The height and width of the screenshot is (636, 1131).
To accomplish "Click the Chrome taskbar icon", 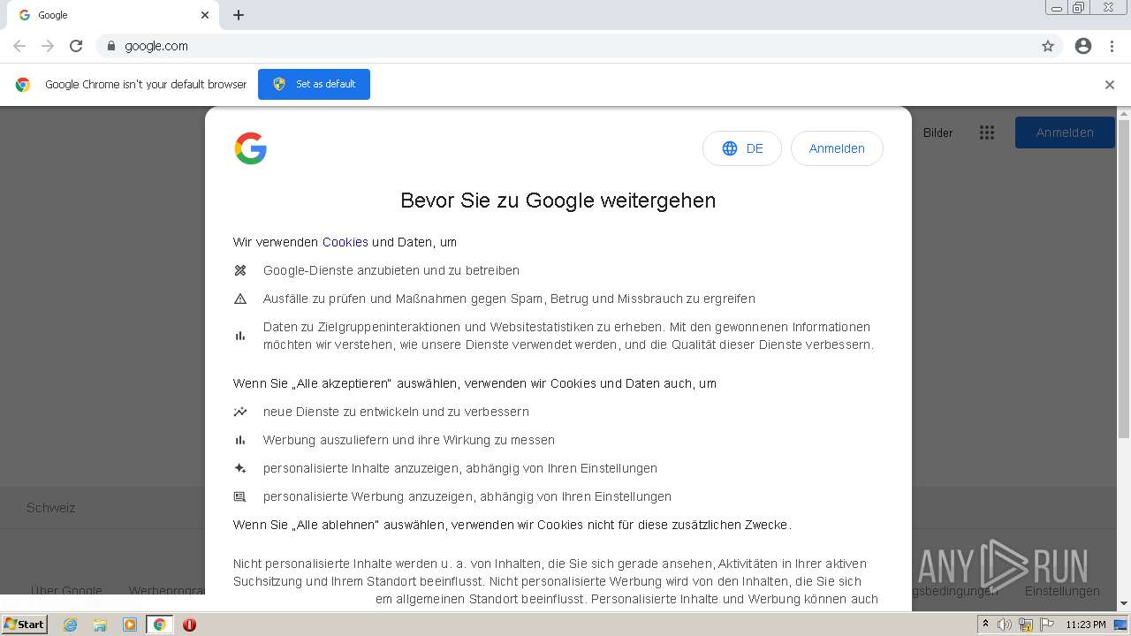I will [160, 625].
